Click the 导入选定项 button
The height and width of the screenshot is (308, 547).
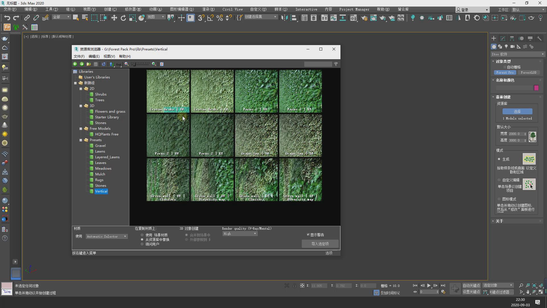coord(320,244)
